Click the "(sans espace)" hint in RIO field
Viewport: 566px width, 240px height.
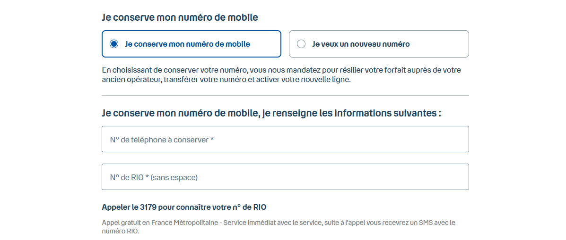pos(174,177)
